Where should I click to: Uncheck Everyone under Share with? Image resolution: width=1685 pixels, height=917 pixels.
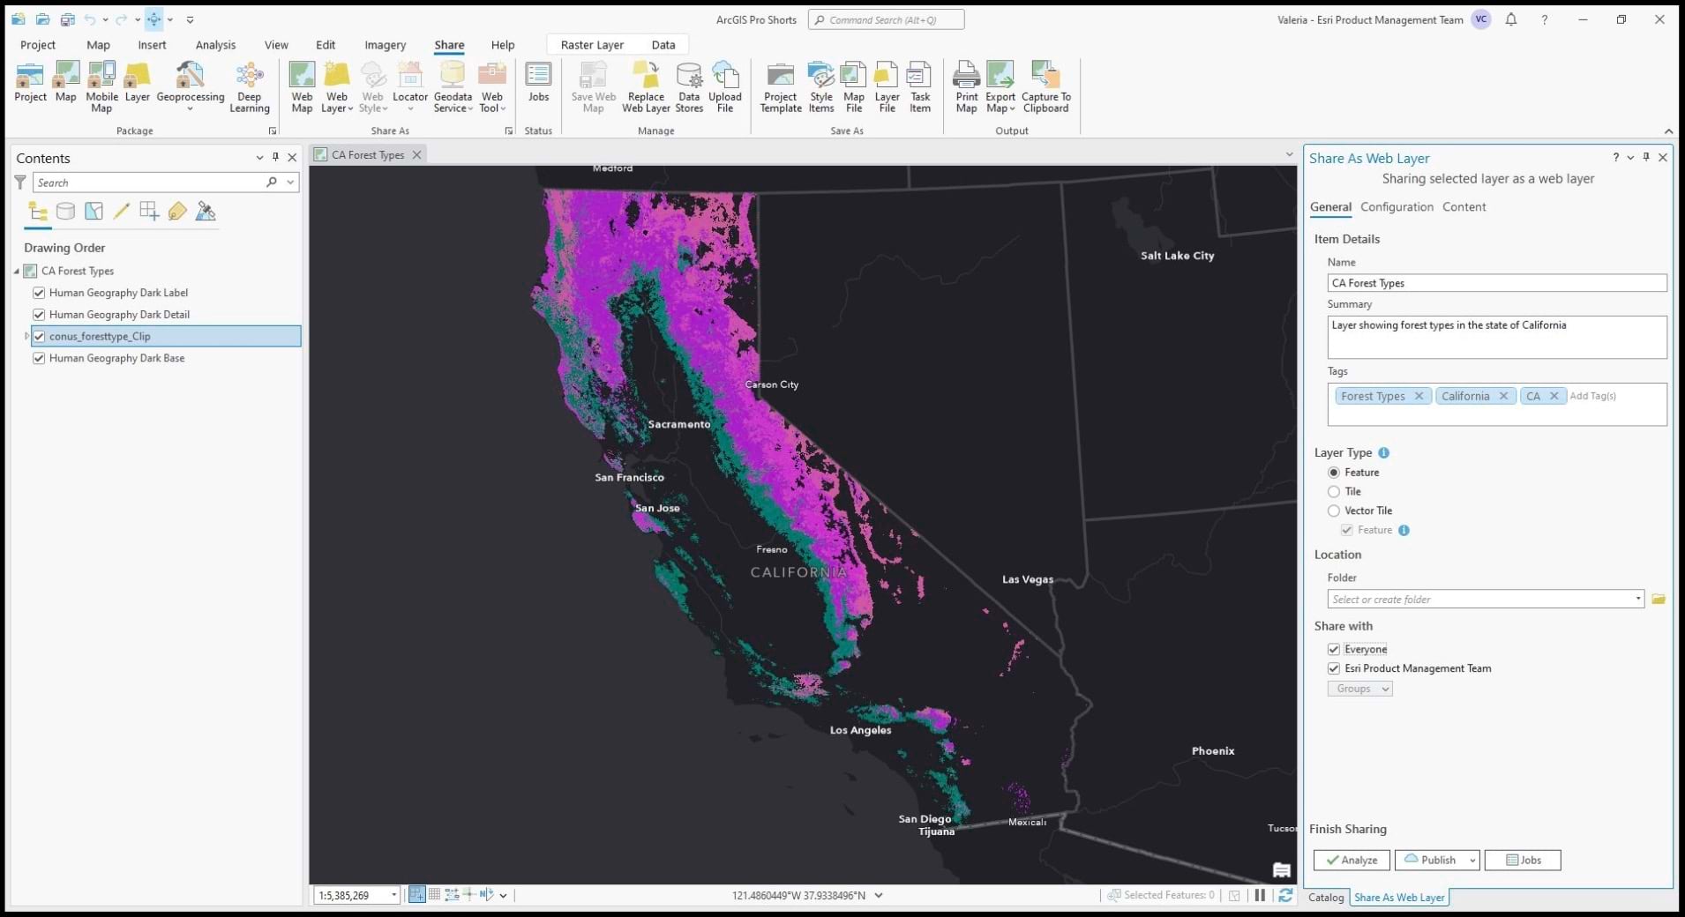coord(1335,649)
